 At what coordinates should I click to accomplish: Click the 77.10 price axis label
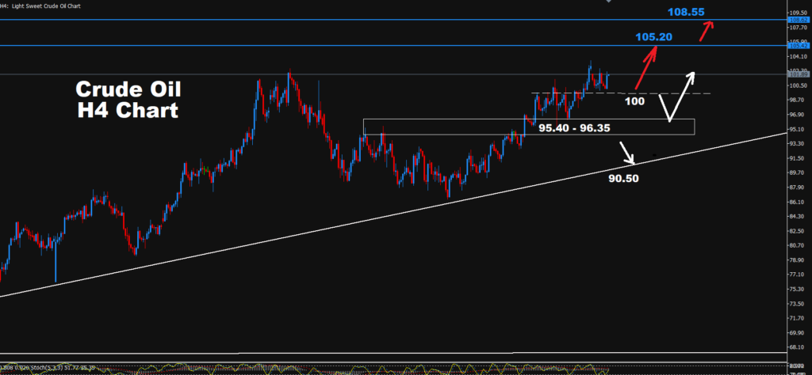pos(798,275)
